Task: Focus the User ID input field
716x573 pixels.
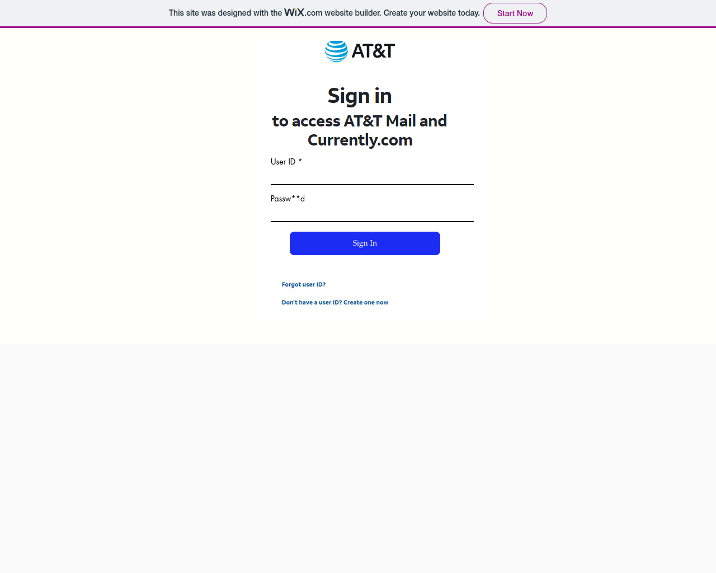Action: 372,177
